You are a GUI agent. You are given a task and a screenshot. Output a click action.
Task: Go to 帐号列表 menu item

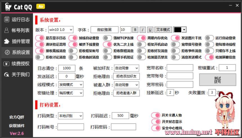(x=17, y=30)
